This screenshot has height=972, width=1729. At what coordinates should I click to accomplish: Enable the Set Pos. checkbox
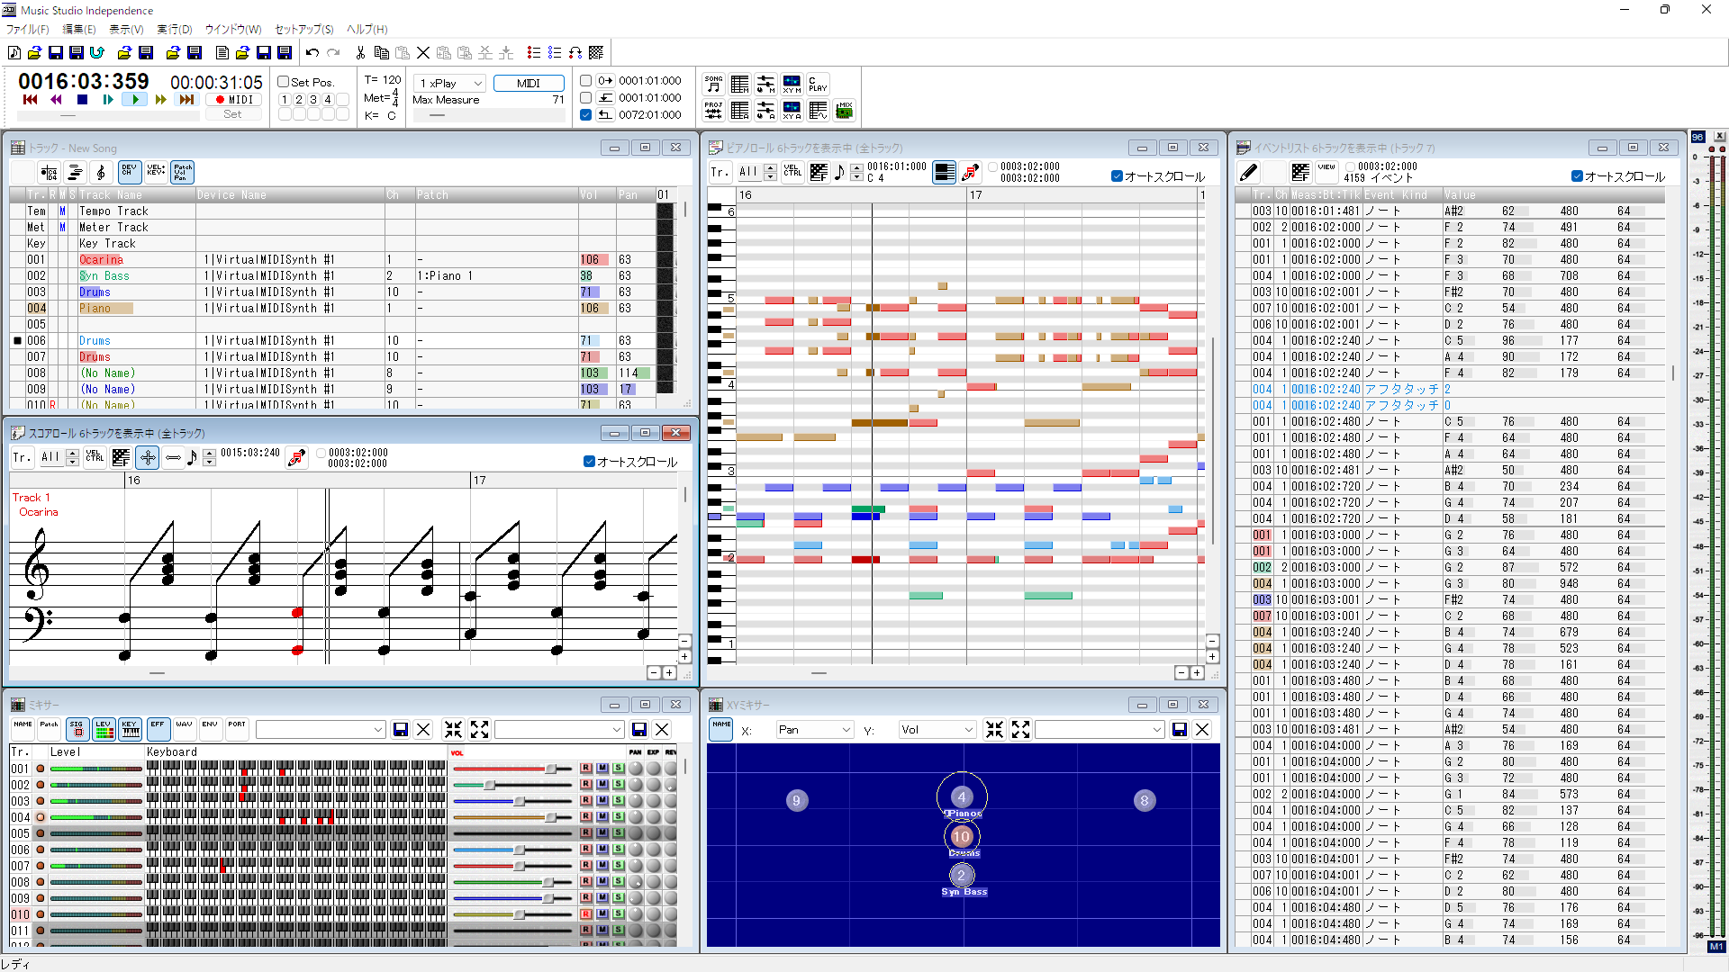pos(284,82)
